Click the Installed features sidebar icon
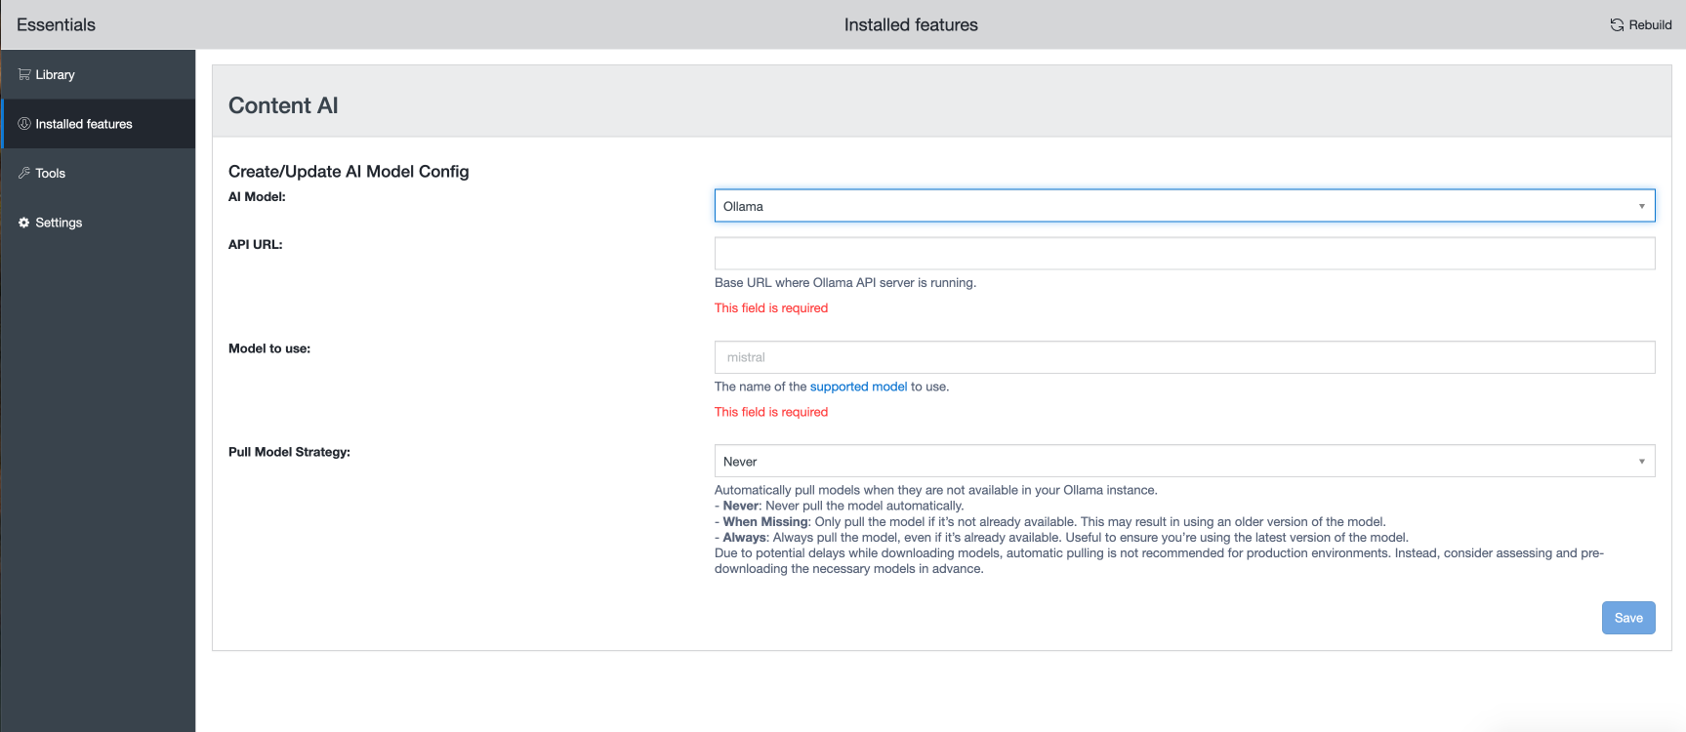 24,124
